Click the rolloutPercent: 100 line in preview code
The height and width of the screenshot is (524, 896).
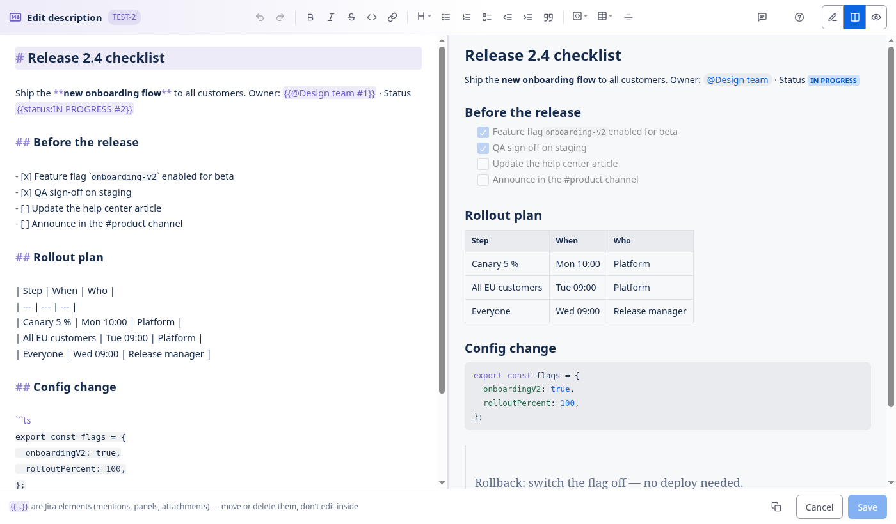(x=531, y=403)
